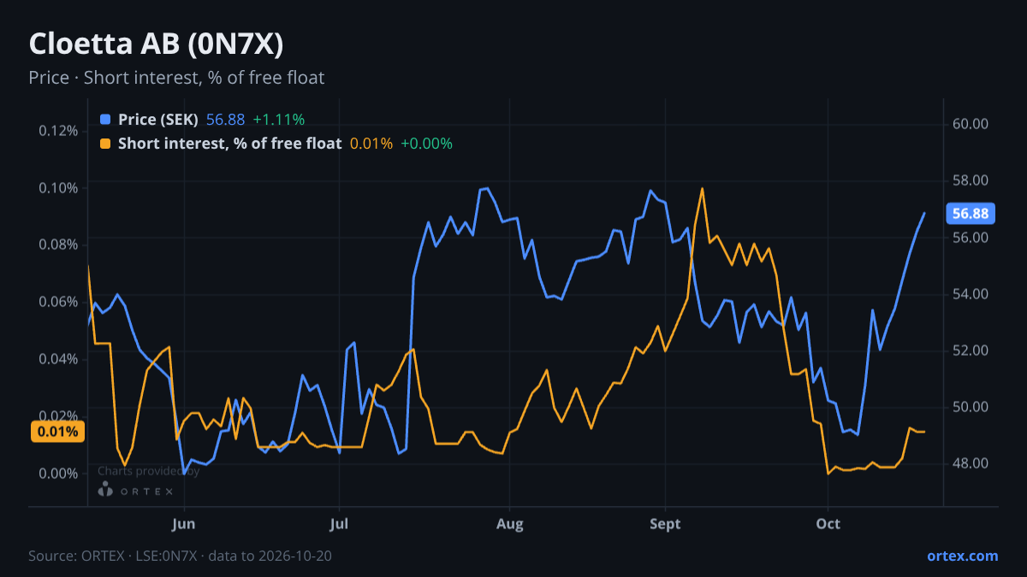This screenshot has height=577, width=1027.
Task: Click the 48.00 right axis label
Action: tap(971, 464)
